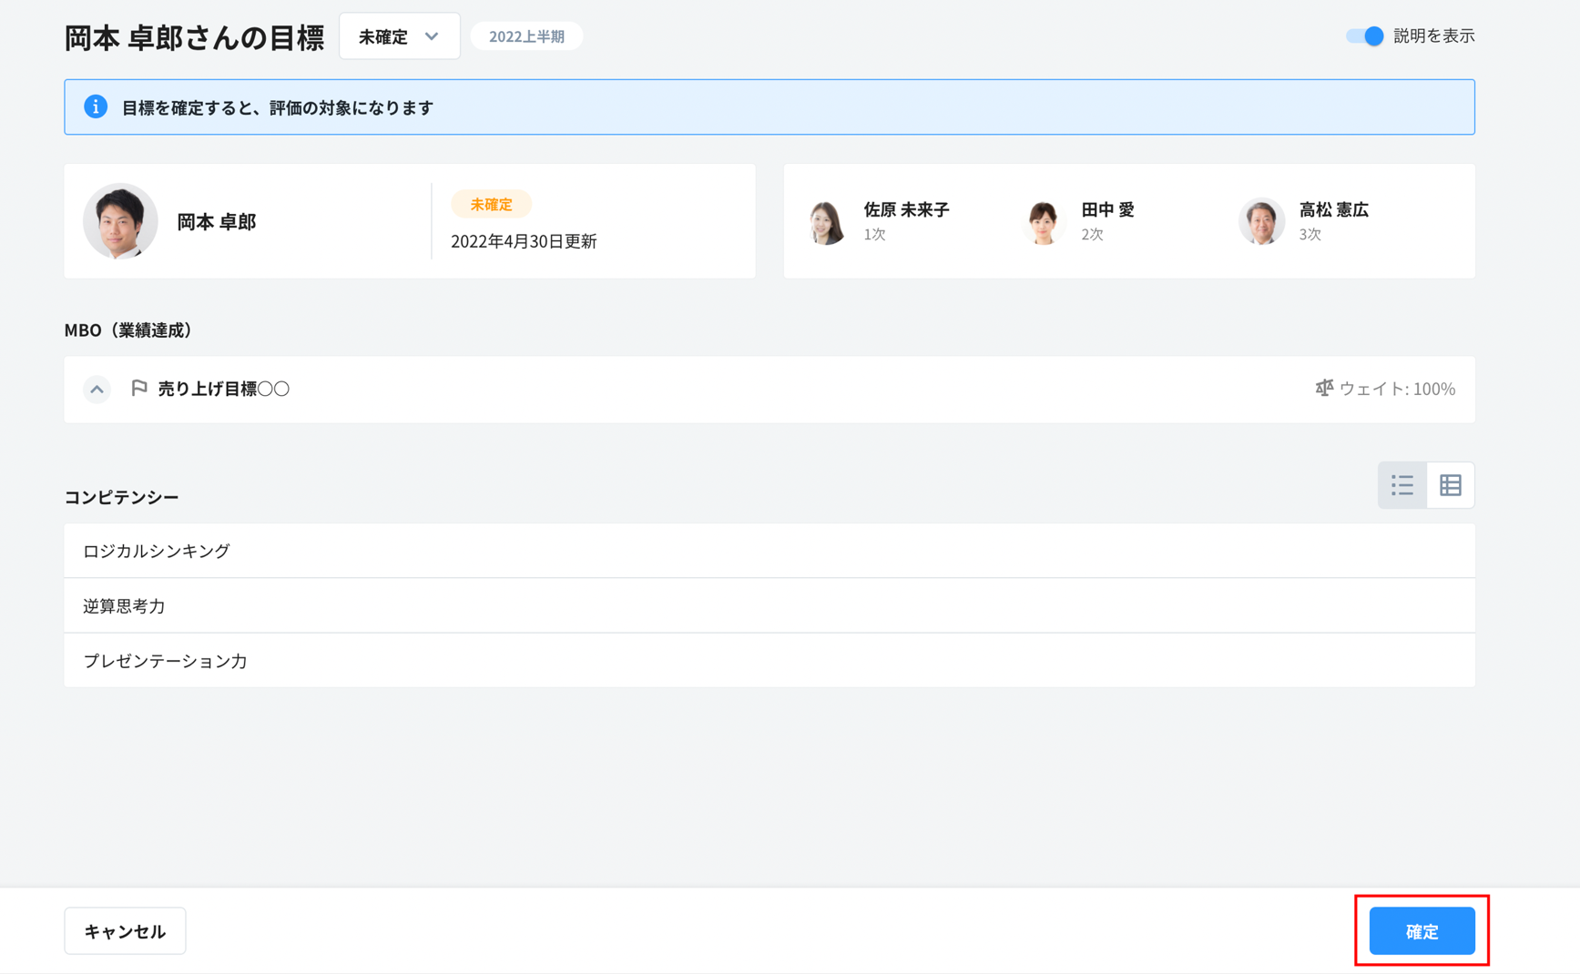Click the orange 未確定 status badge
The image size is (1580, 974).
coord(491,205)
